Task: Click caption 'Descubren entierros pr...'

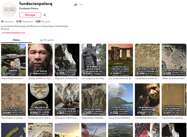Action: [x=67, y=118]
